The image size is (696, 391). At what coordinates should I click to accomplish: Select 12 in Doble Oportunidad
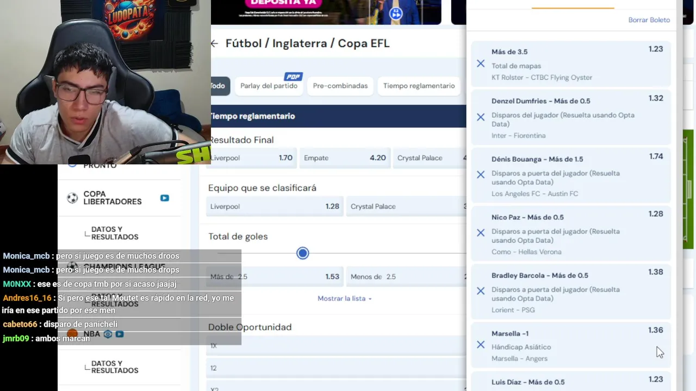336,368
